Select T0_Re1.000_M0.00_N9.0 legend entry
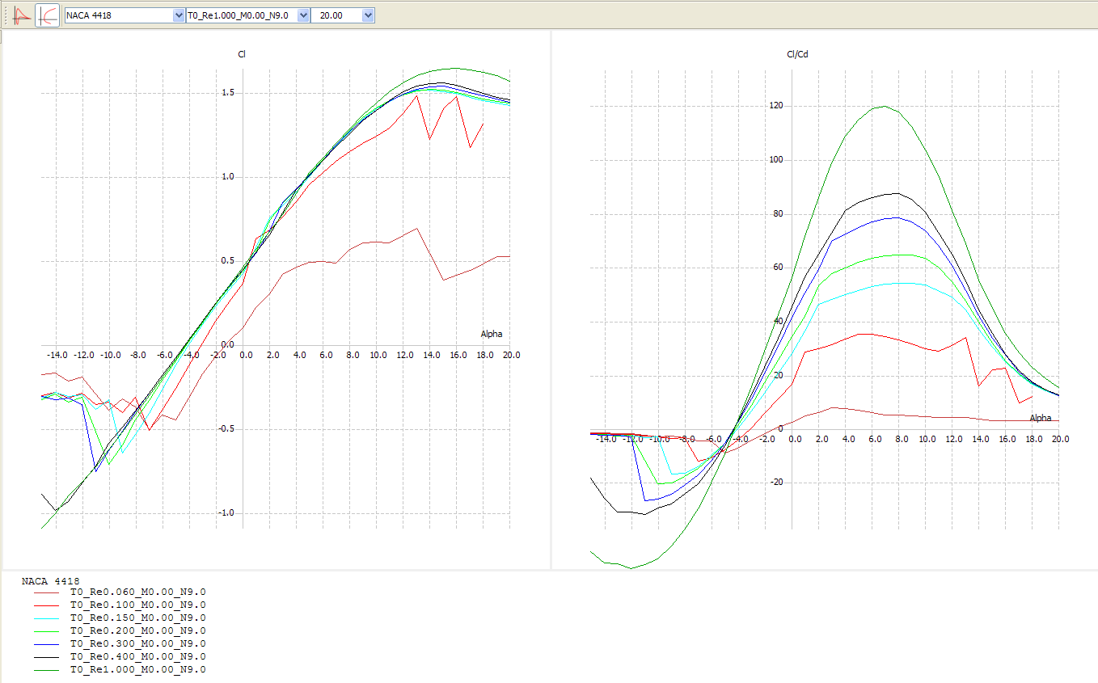Viewport: 1098px width, 683px height. 137,669
